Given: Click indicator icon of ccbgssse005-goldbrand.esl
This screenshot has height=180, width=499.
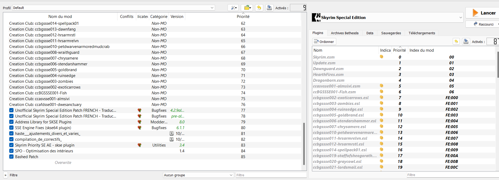Looking at the screenshot, I should pos(382,115).
